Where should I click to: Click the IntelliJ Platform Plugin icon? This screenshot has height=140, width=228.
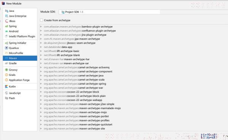point(6,36)
